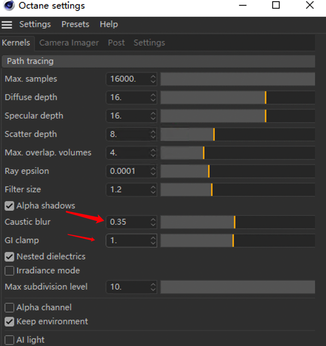Click the Octane app logo icon
The image size is (326, 346).
9,5
